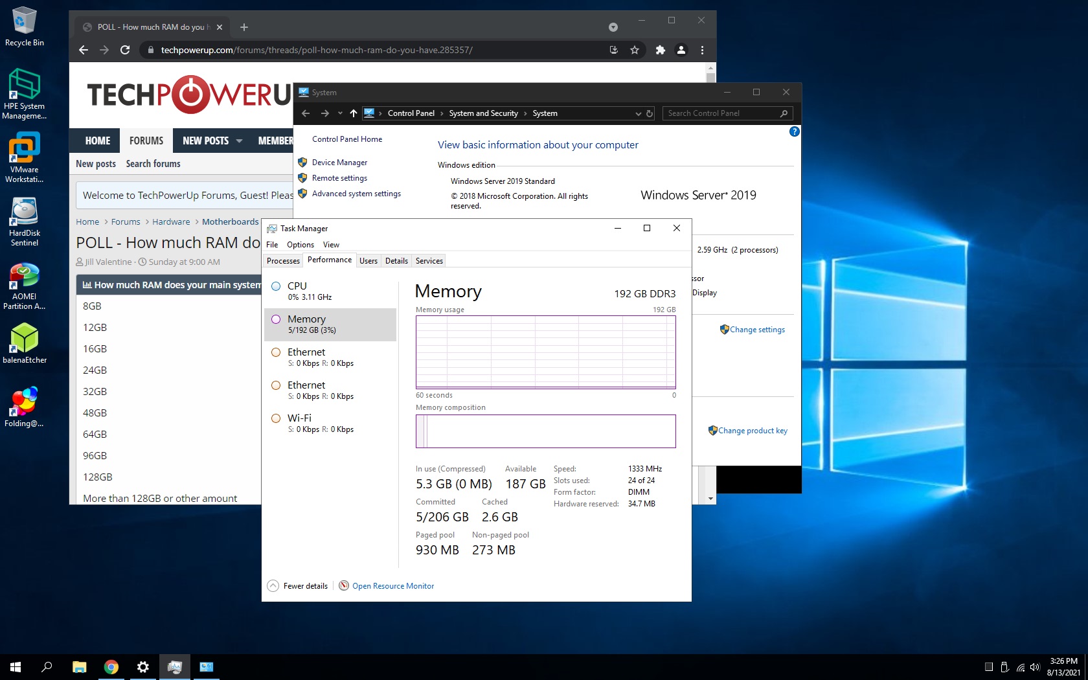Open address bar history dropdown in System
Viewport: 1088px width, 680px height.
click(x=639, y=113)
